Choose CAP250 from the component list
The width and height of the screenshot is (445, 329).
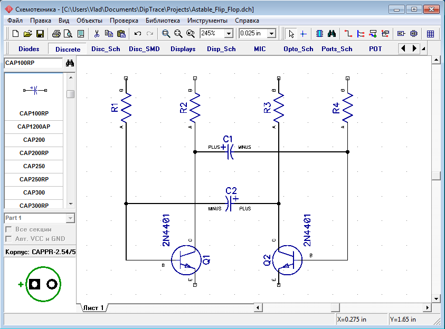coord(34,166)
